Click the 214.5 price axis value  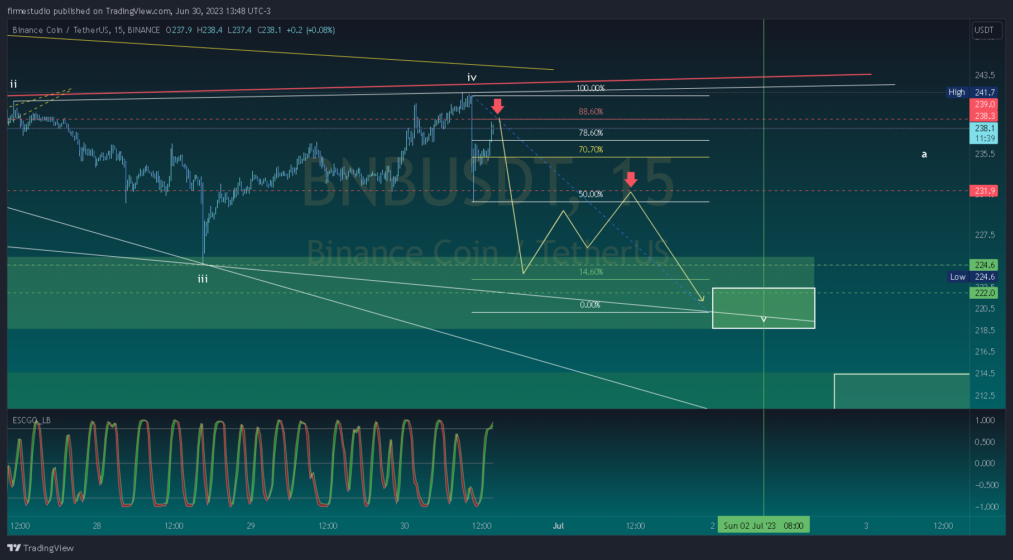pos(985,374)
